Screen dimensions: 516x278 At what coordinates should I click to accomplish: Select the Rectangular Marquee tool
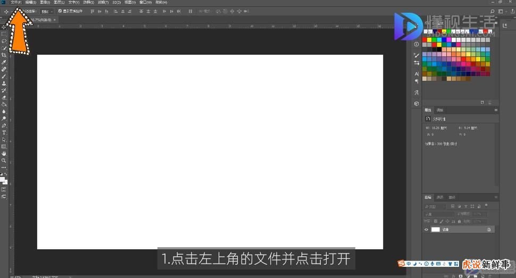(4, 34)
